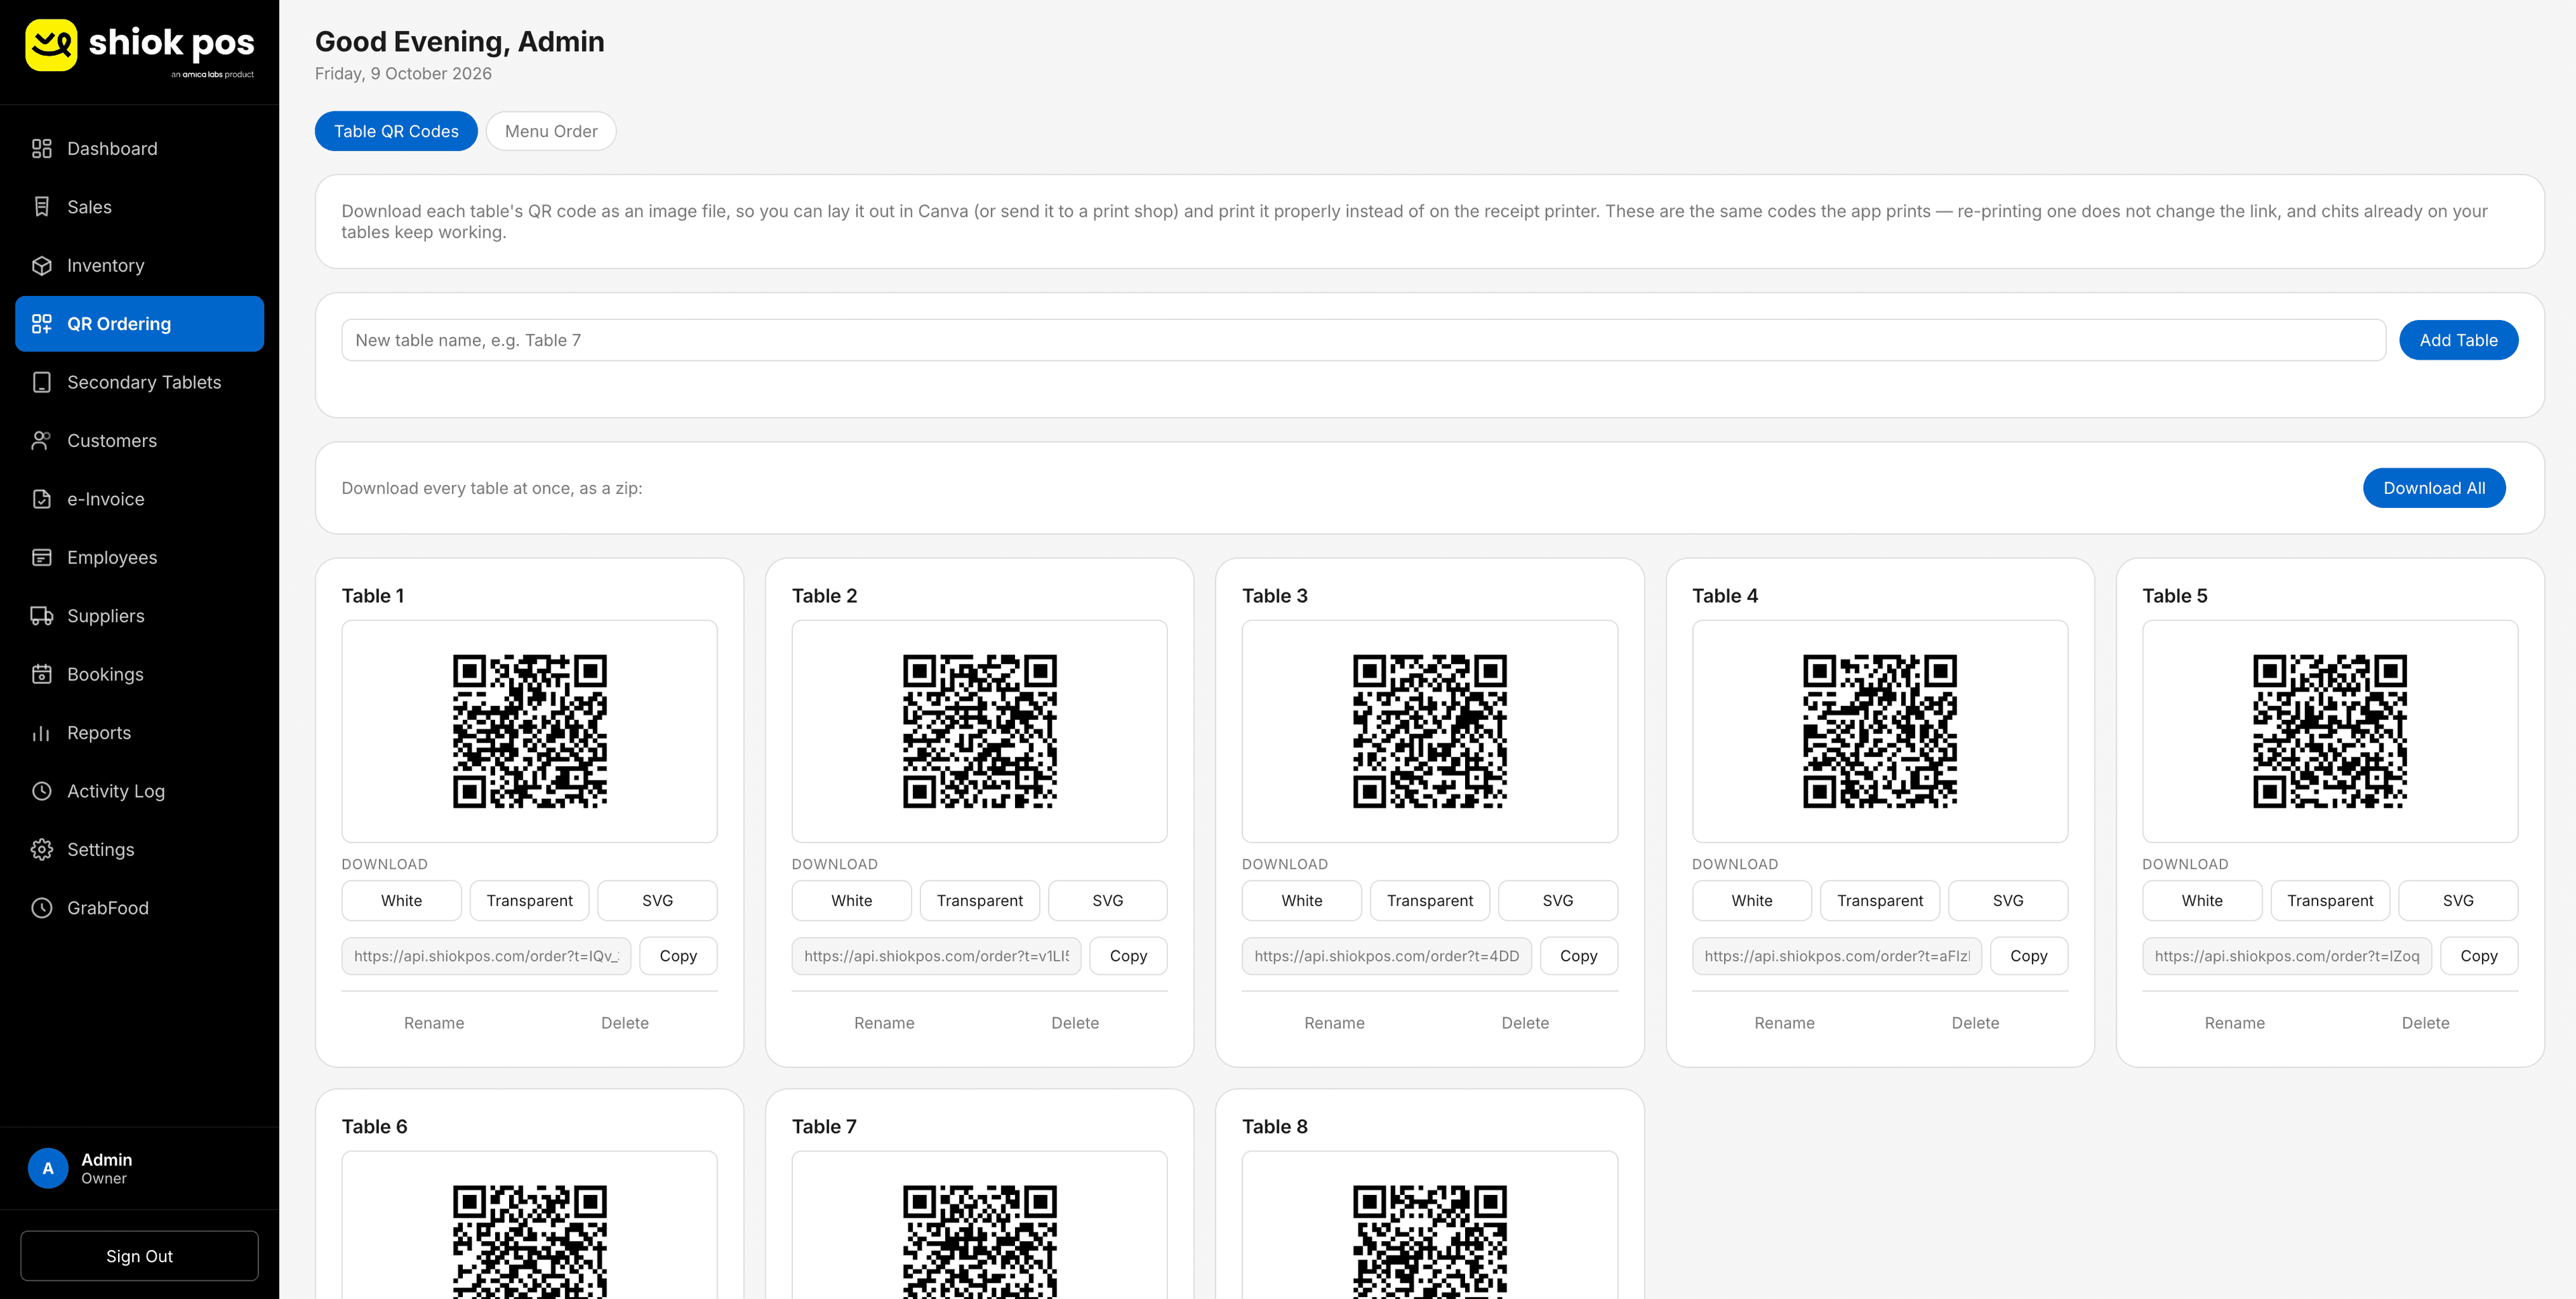
Task: Click the Dashboard grid icon in sidebar
Action: (x=41, y=149)
